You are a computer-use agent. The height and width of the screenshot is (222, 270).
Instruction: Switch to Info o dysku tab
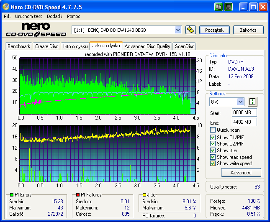(x=75, y=46)
